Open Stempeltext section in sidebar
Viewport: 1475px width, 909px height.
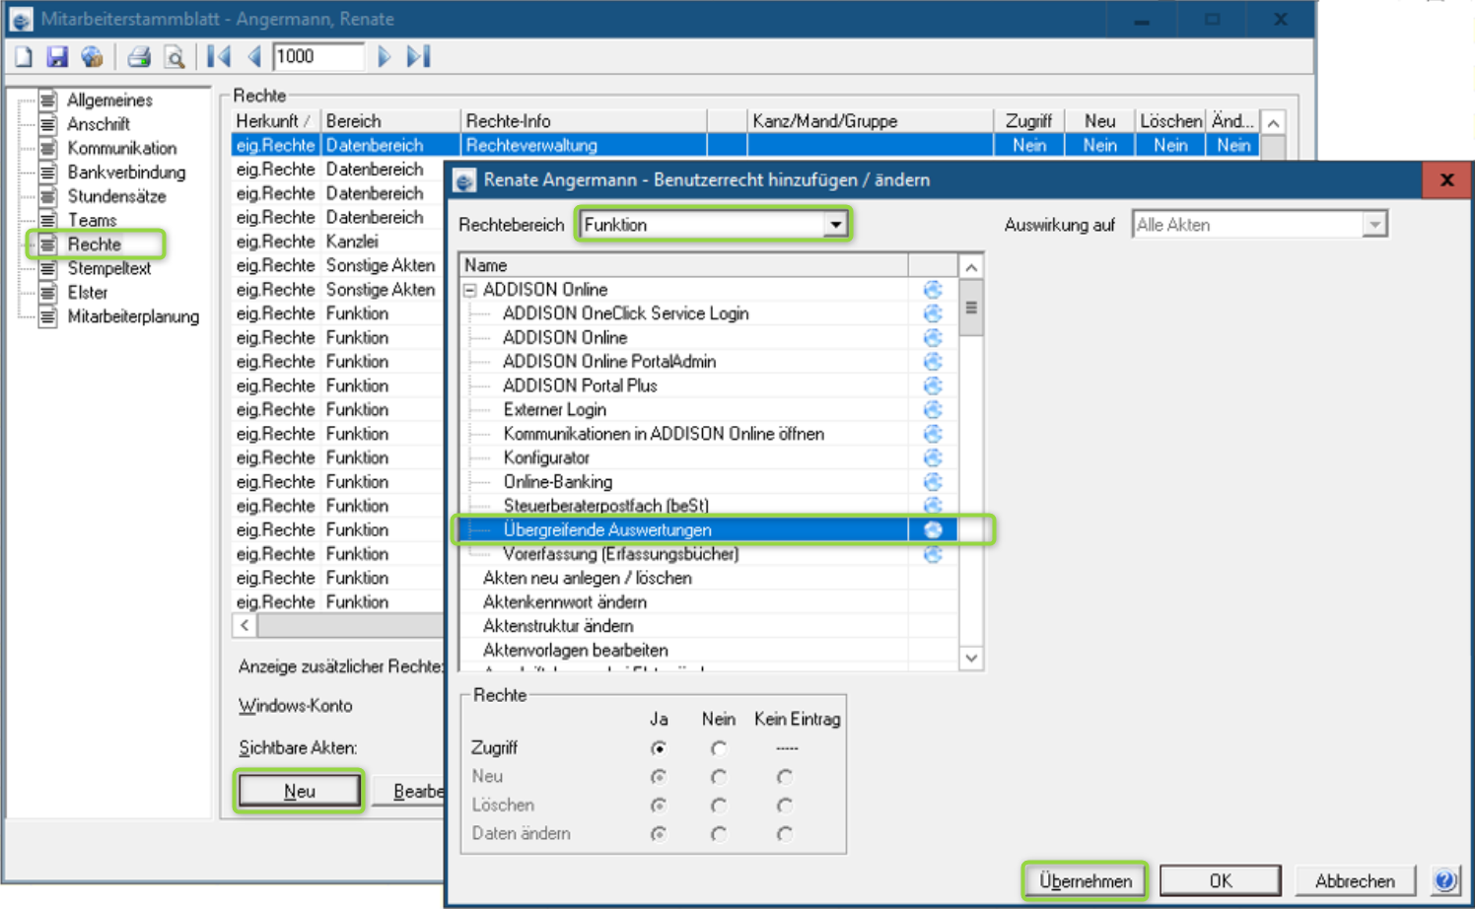point(109,268)
